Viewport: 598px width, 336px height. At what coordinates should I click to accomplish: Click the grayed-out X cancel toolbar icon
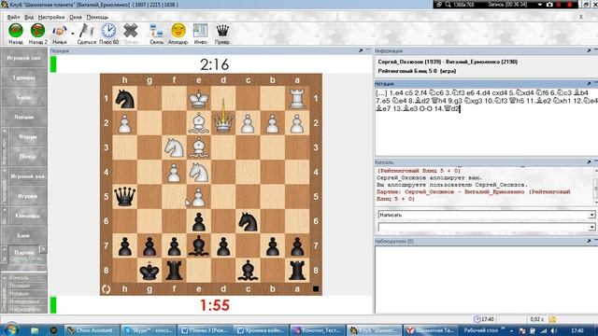[x=131, y=31]
